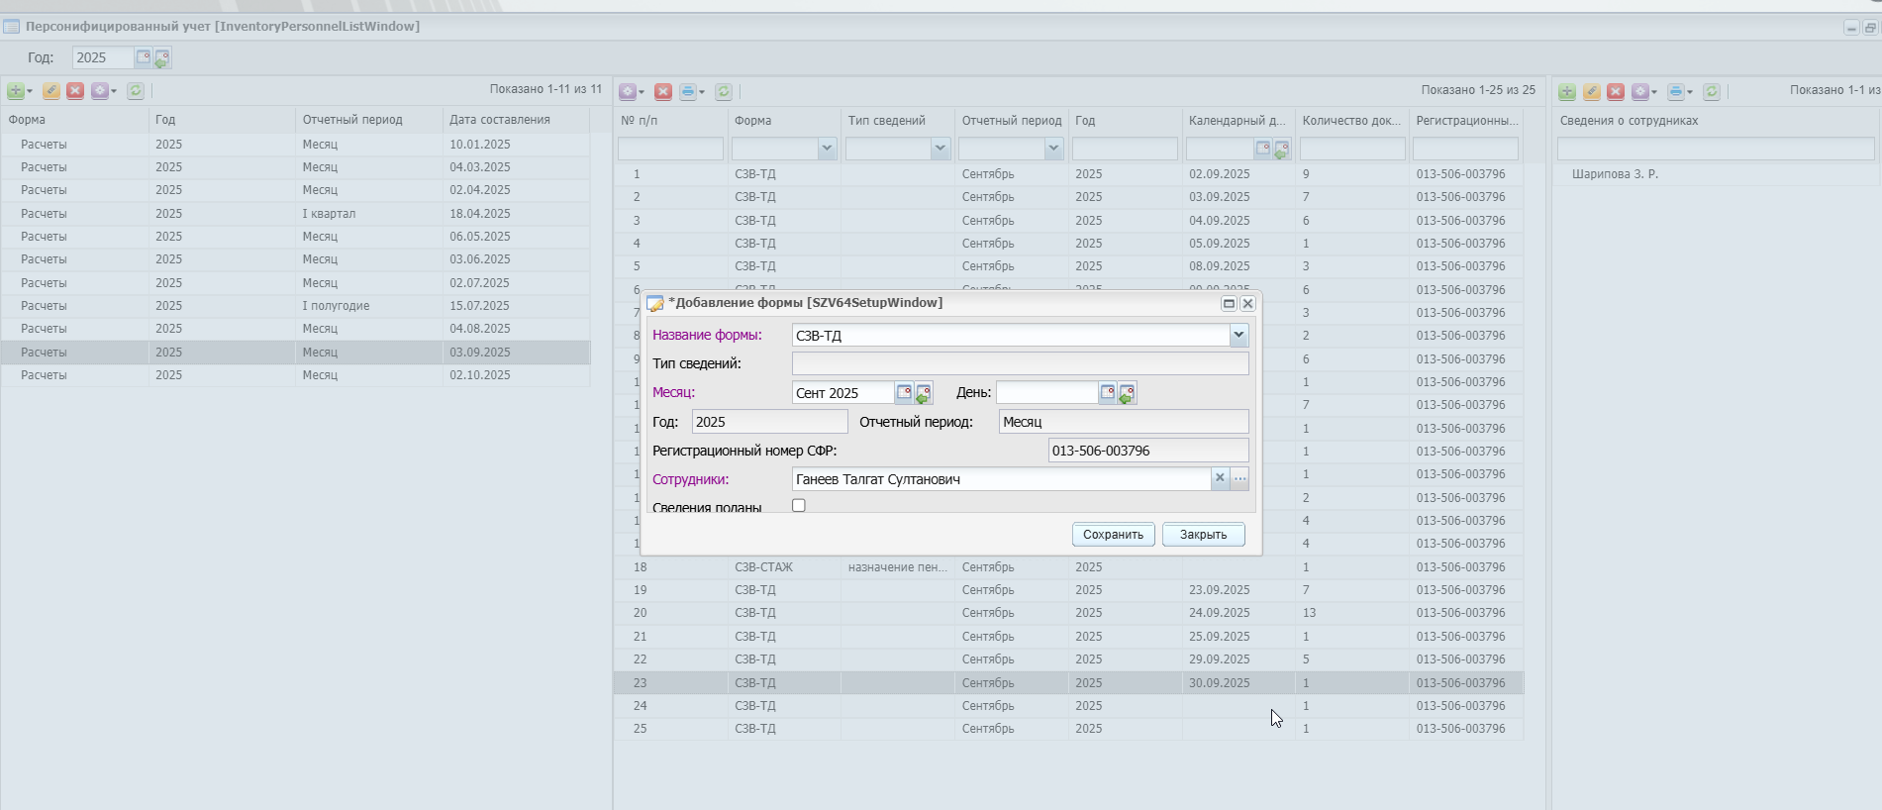Click the calendar-with-arrow icon beside top Год field
The height and width of the screenshot is (810, 1882).
162,58
